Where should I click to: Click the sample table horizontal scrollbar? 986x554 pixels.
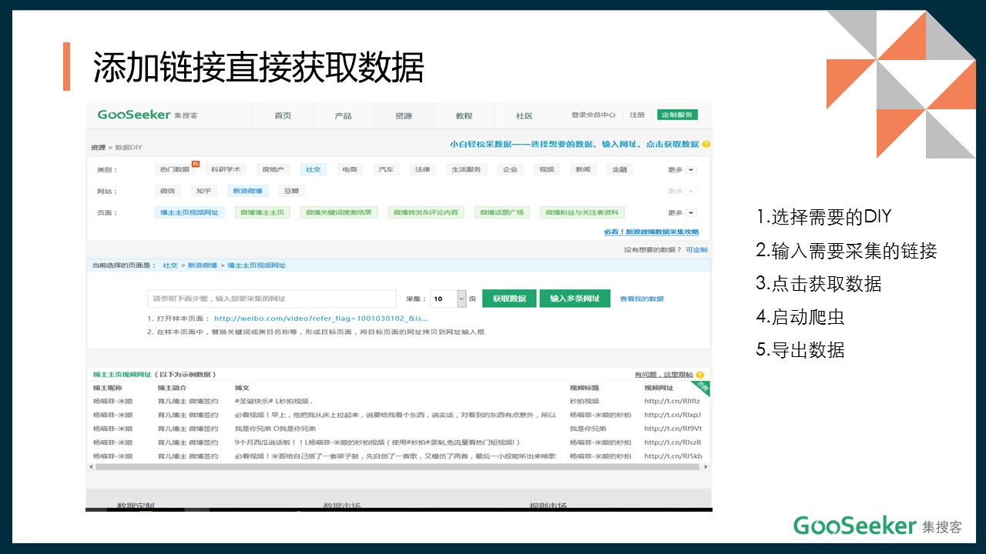(397, 466)
